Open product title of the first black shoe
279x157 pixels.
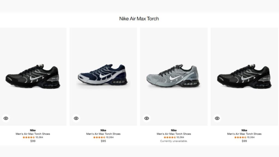tap(33, 134)
